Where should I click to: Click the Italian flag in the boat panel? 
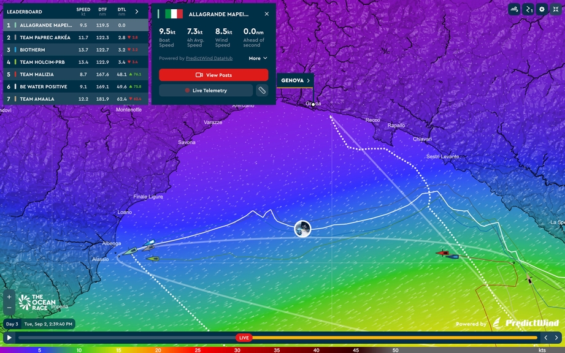(174, 13)
